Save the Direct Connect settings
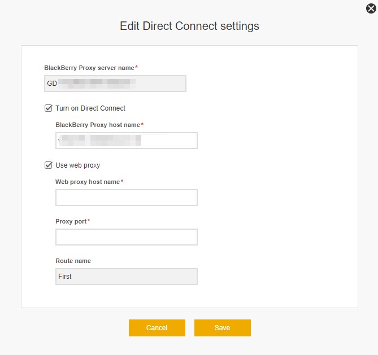Image resolution: width=378 pixels, height=355 pixels. 223,328
